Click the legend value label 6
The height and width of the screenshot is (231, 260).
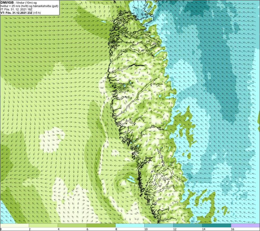point(87,229)
